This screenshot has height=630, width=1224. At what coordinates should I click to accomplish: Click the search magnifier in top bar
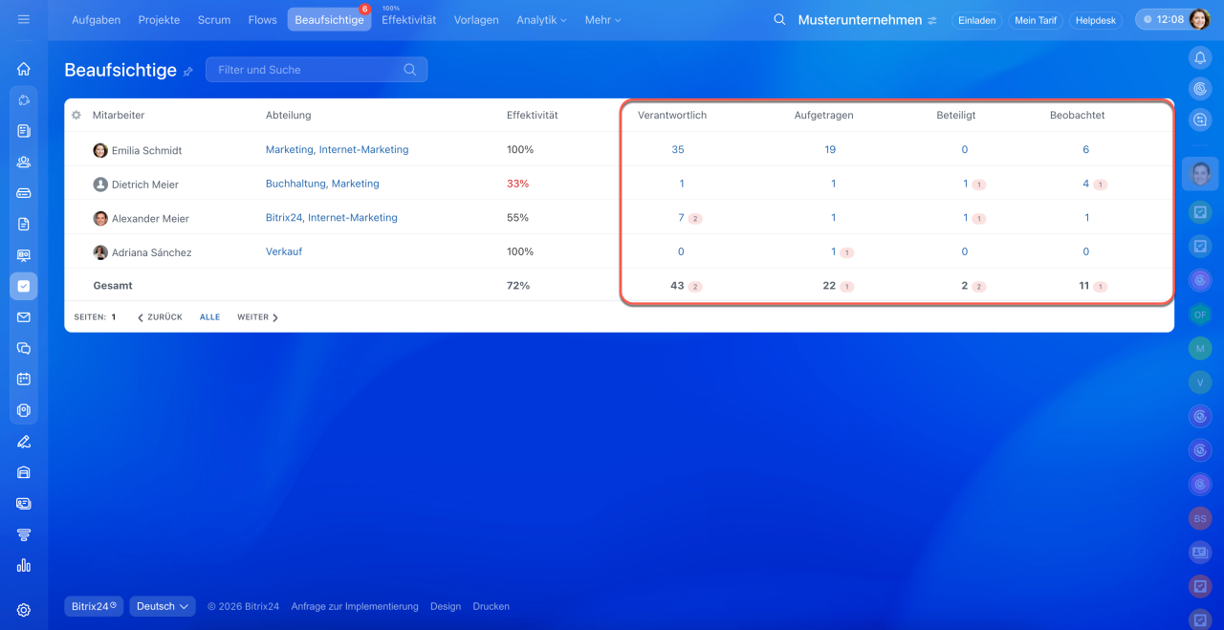click(779, 20)
